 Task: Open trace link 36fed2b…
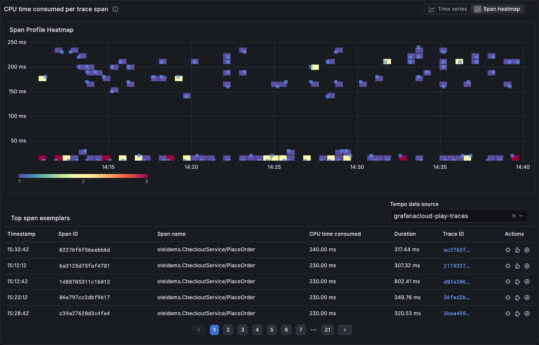tap(457, 298)
